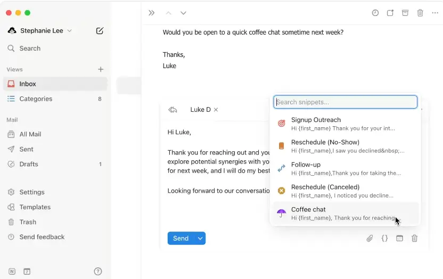Open the Send button dropdown arrow
This screenshot has height=279, width=443.
pos(200,239)
